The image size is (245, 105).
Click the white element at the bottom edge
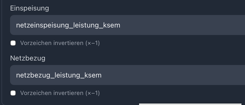[x=190, y=104]
